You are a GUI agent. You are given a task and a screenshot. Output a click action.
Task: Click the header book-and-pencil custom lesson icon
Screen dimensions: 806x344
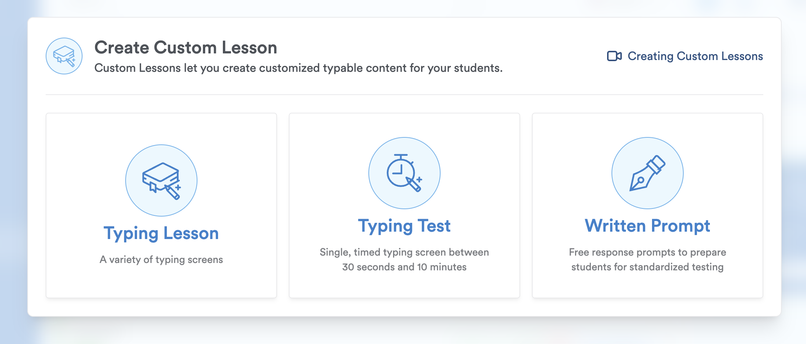(x=64, y=56)
